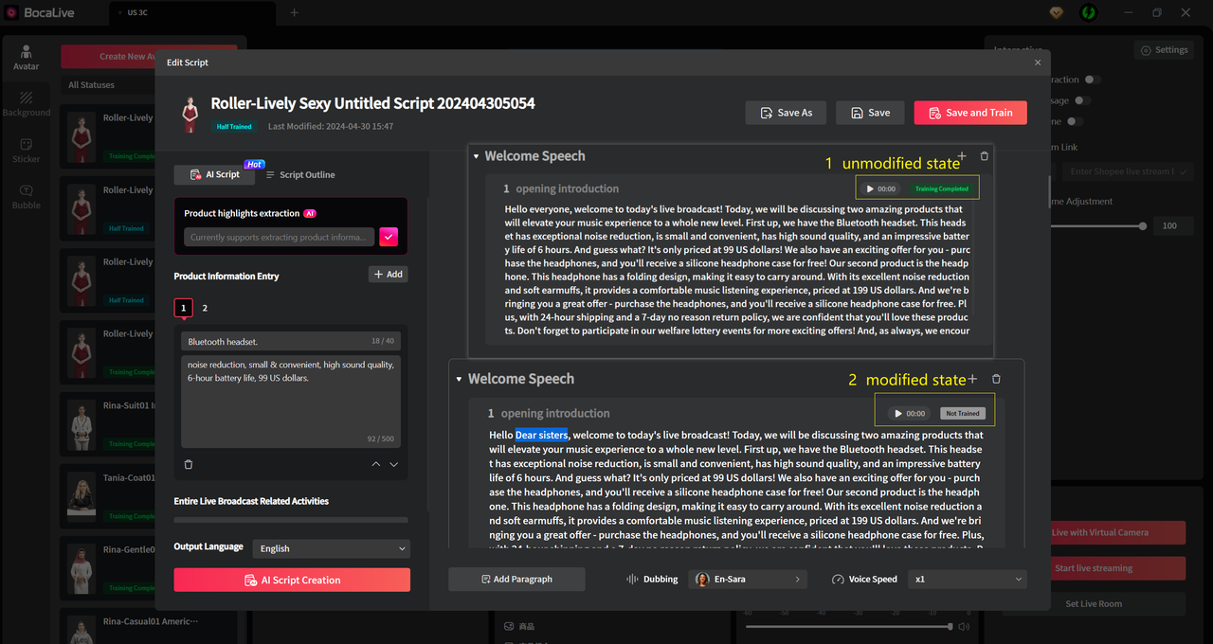This screenshot has width=1213, height=644.
Task: Click the Set Live Room button
Action: tap(1094, 604)
